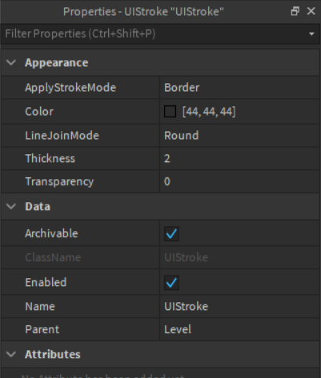Edit the Transparency value field

239,181
